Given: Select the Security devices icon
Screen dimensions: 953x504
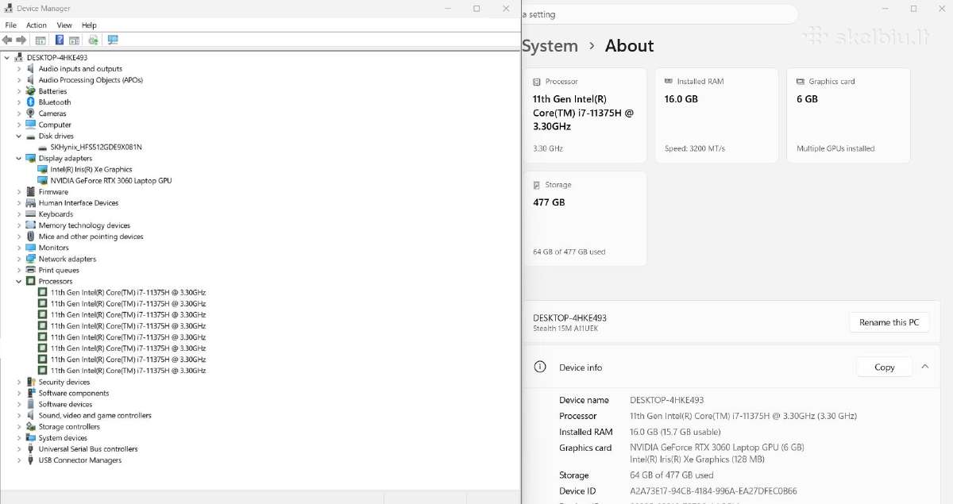Looking at the screenshot, I should 31,382.
